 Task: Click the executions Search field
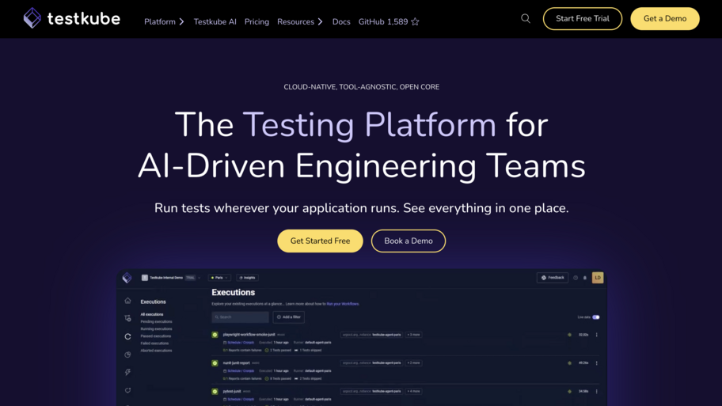pos(241,317)
